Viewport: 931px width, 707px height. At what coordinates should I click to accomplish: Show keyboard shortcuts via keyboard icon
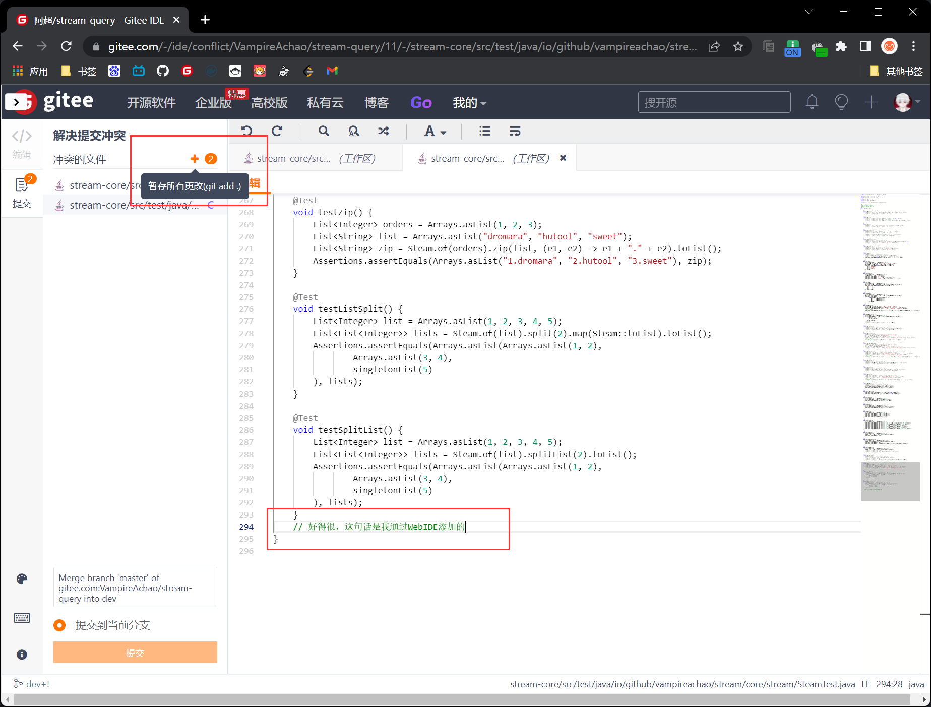coord(22,618)
